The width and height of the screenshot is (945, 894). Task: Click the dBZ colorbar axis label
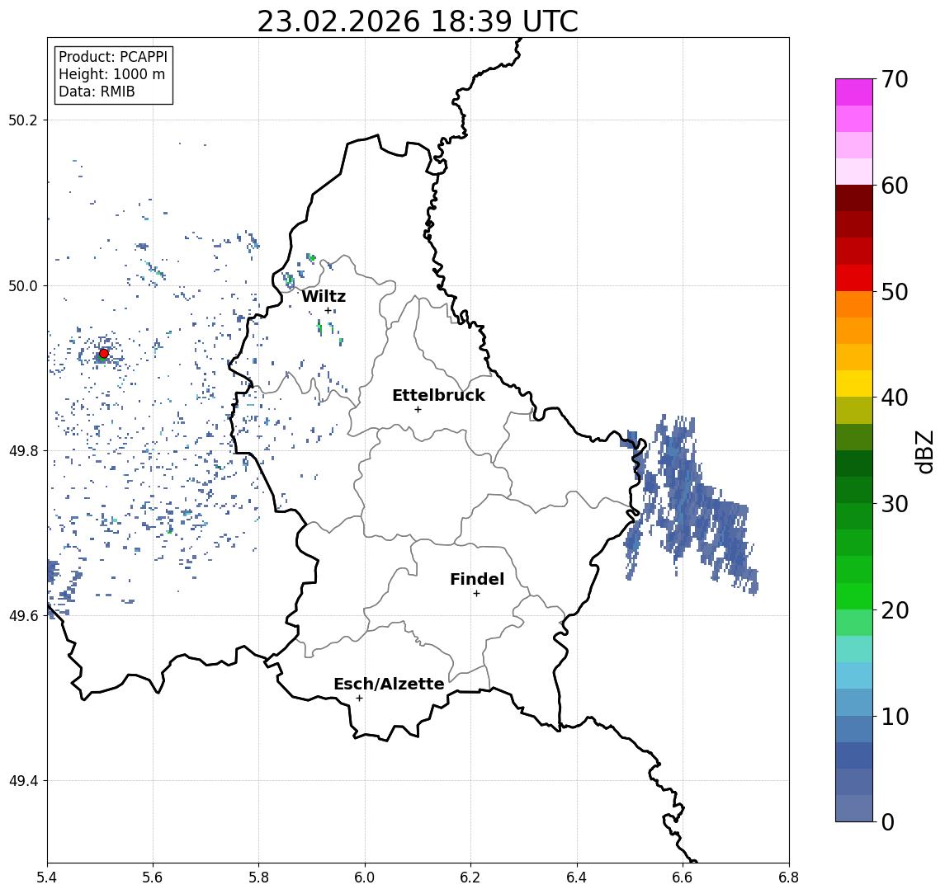[x=924, y=451]
